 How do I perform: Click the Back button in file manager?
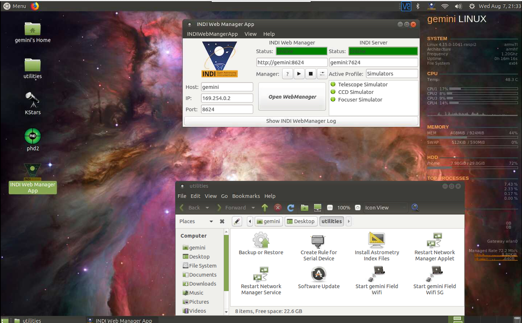[190, 207]
